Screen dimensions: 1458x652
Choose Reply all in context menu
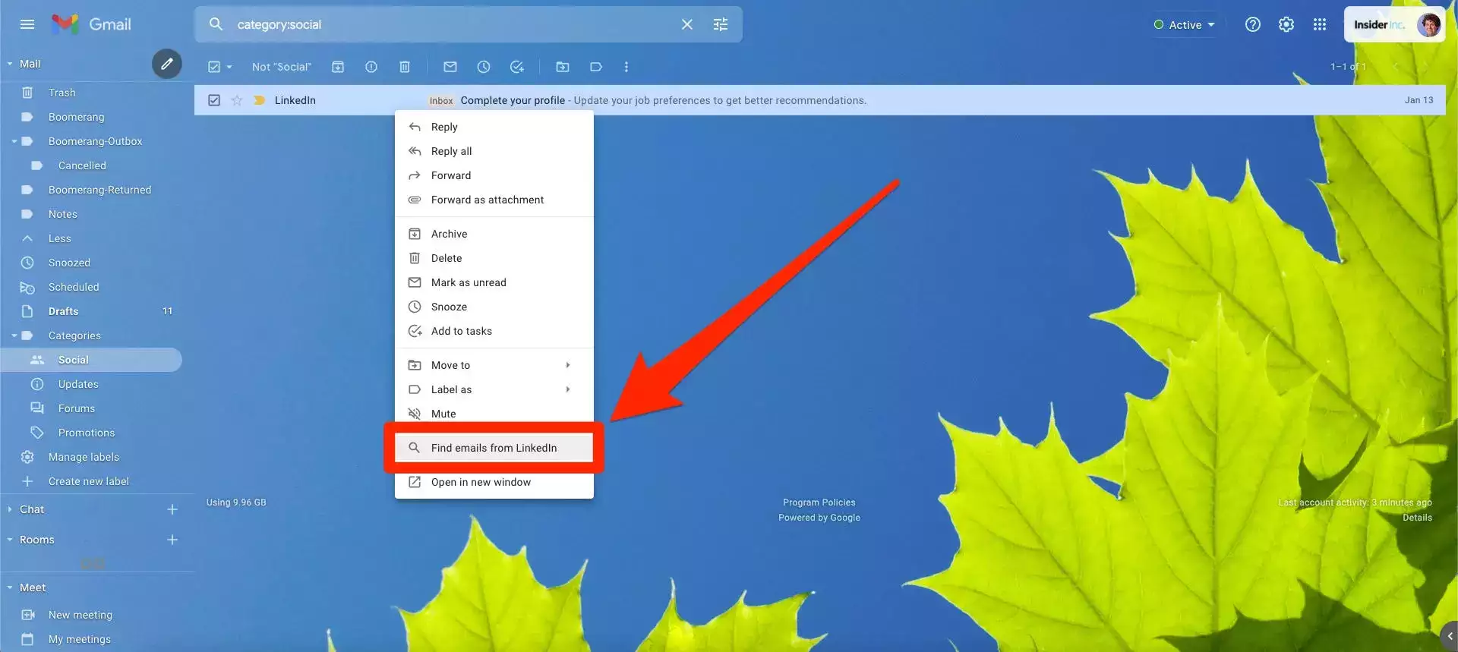coord(494,151)
